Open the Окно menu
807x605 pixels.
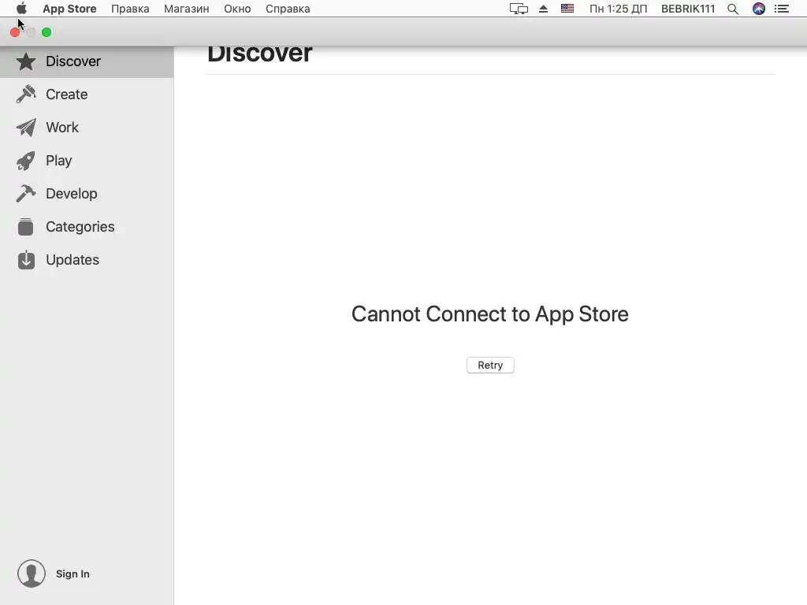point(237,9)
